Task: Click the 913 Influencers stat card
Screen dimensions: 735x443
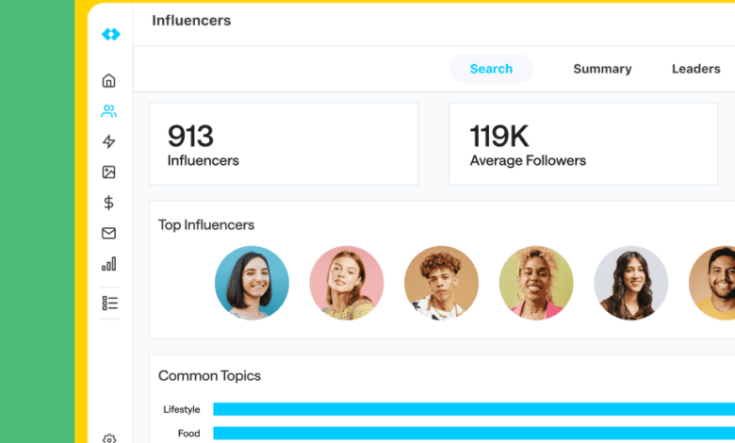Action: coord(284,144)
